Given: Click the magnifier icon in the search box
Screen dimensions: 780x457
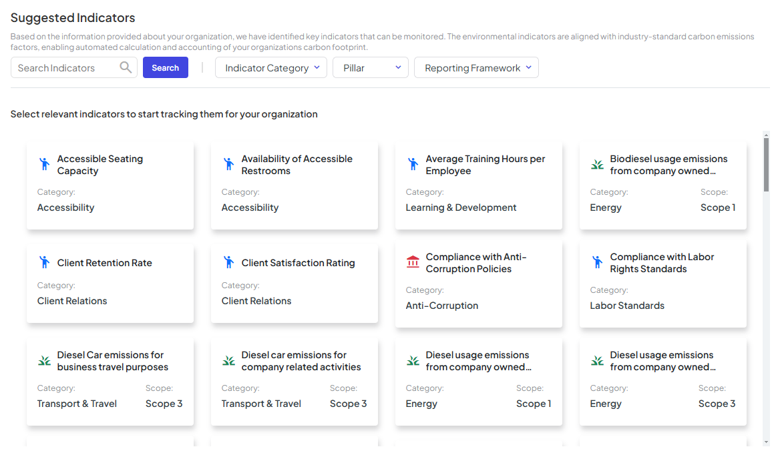Looking at the screenshot, I should pyautogui.click(x=126, y=67).
